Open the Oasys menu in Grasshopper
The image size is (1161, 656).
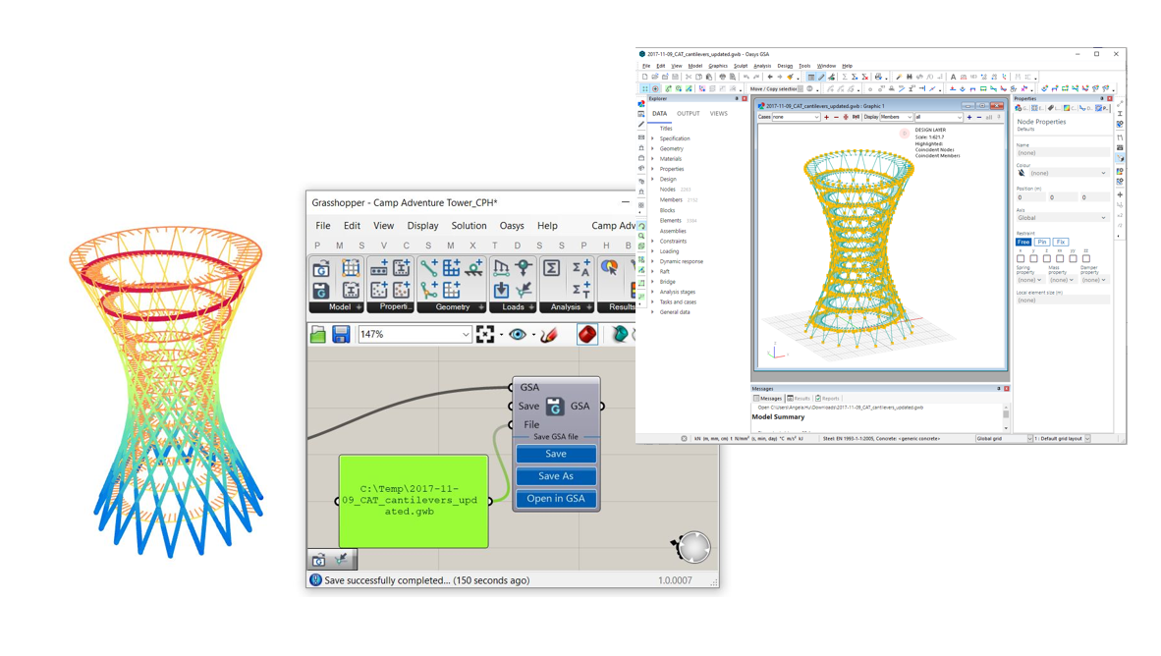[x=511, y=225]
